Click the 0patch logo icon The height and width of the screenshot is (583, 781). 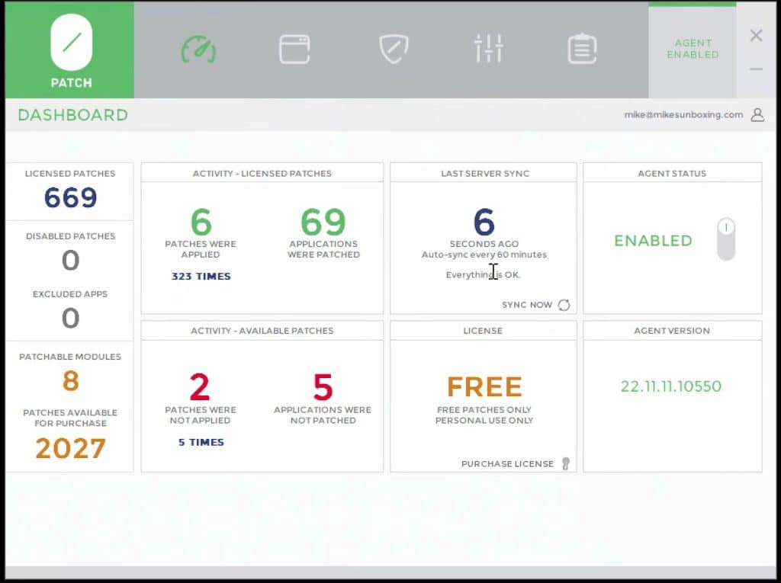[71, 43]
